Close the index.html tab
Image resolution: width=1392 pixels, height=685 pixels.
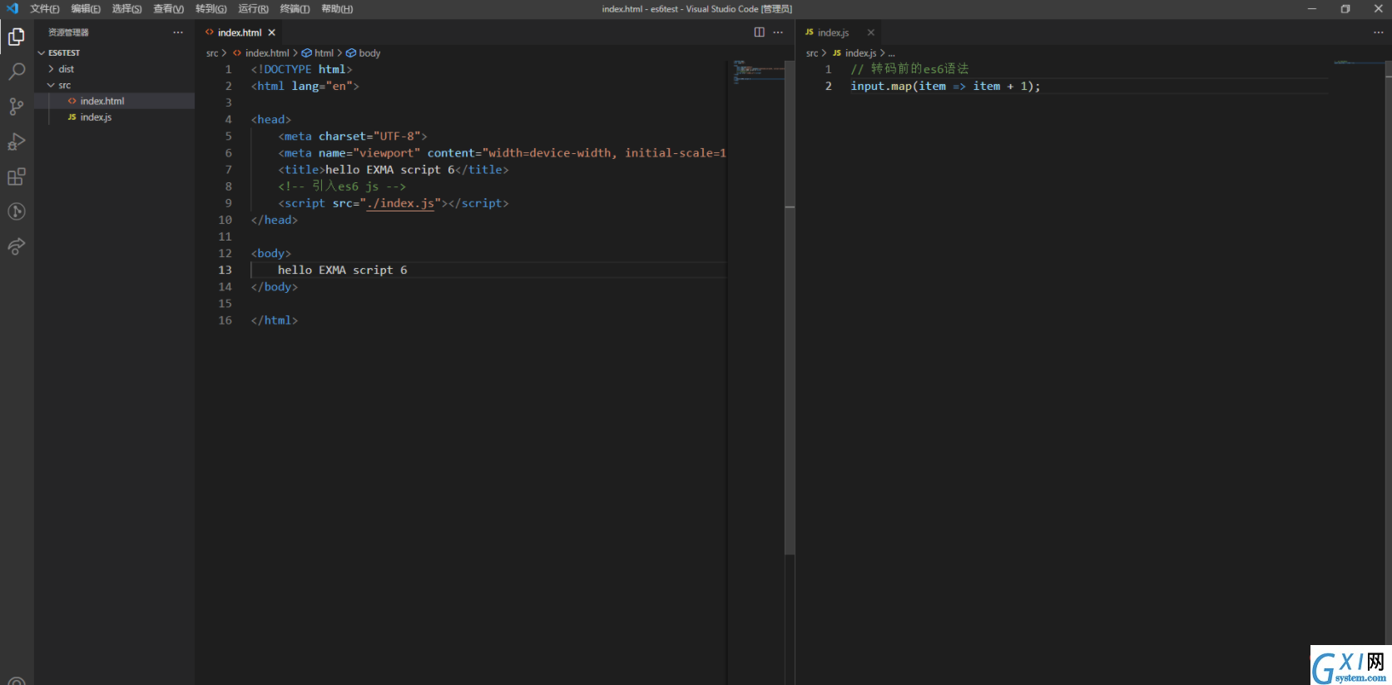click(271, 32)
